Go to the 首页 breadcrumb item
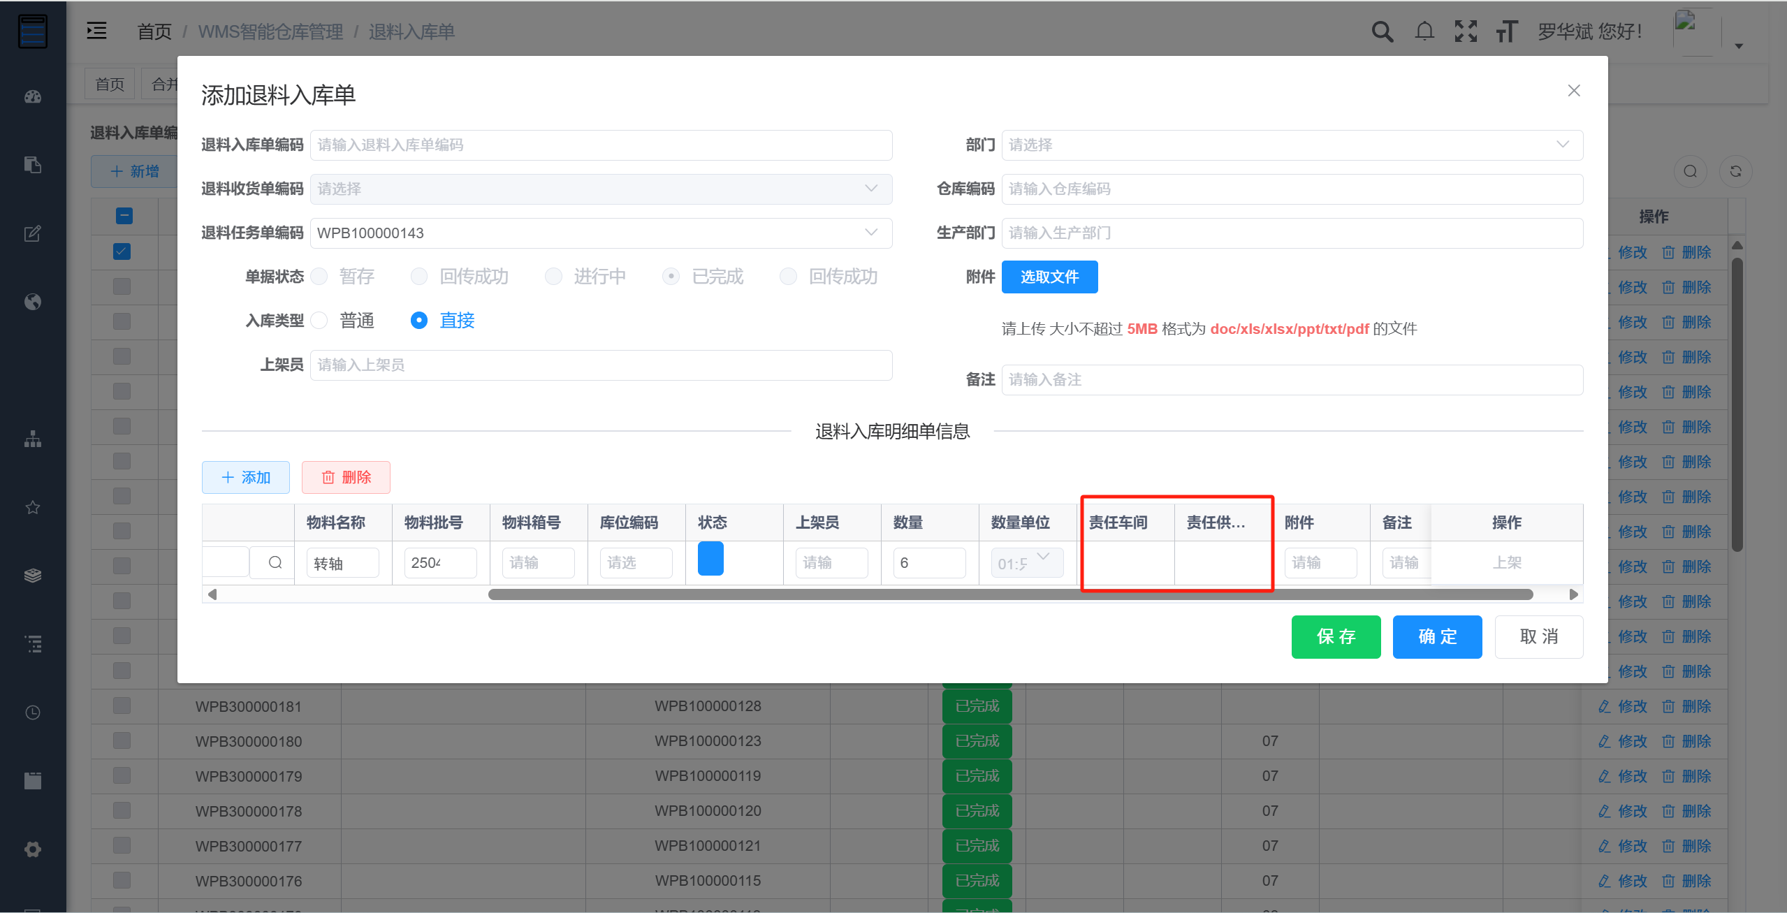The width and height of the screenshot is (1787, 913). click(154, 31)
